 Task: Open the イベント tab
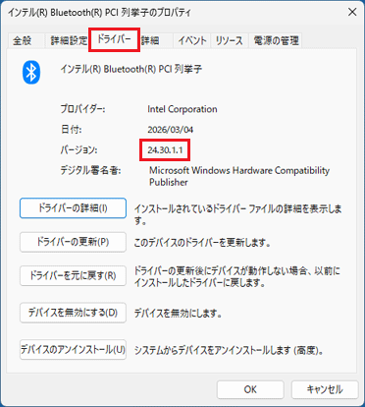pyautogui.click(x=192, y=40)
